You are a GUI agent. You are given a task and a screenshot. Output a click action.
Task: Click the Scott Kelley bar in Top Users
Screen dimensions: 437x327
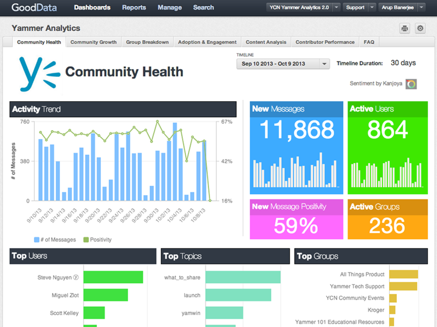point(94,313)
